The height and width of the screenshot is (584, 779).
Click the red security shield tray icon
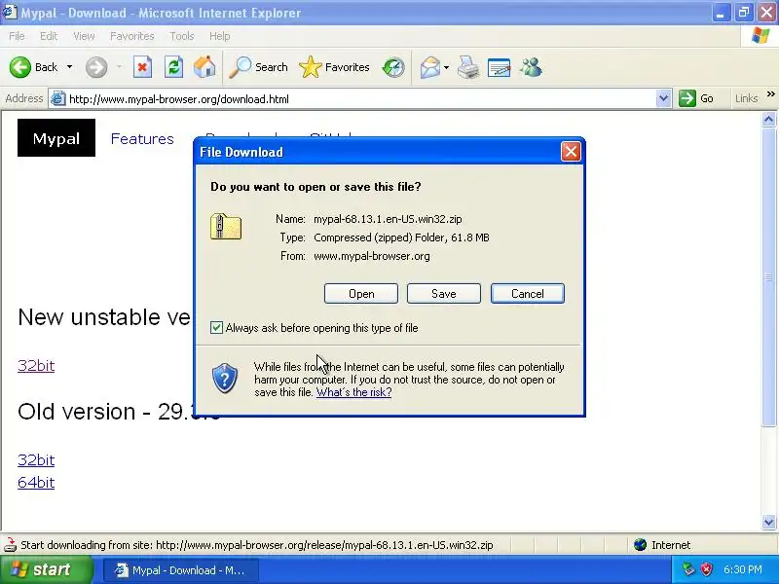point(707,569)
